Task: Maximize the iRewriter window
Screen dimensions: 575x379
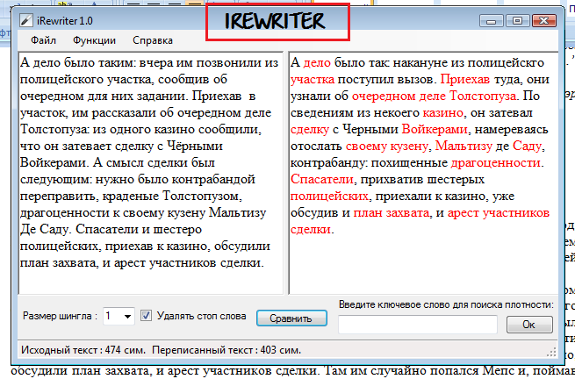Action: 517,21
